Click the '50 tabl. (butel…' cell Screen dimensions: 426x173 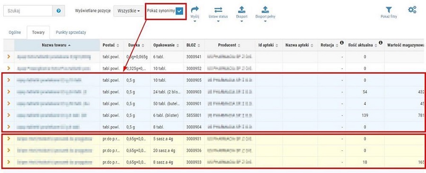coord(167,104)
